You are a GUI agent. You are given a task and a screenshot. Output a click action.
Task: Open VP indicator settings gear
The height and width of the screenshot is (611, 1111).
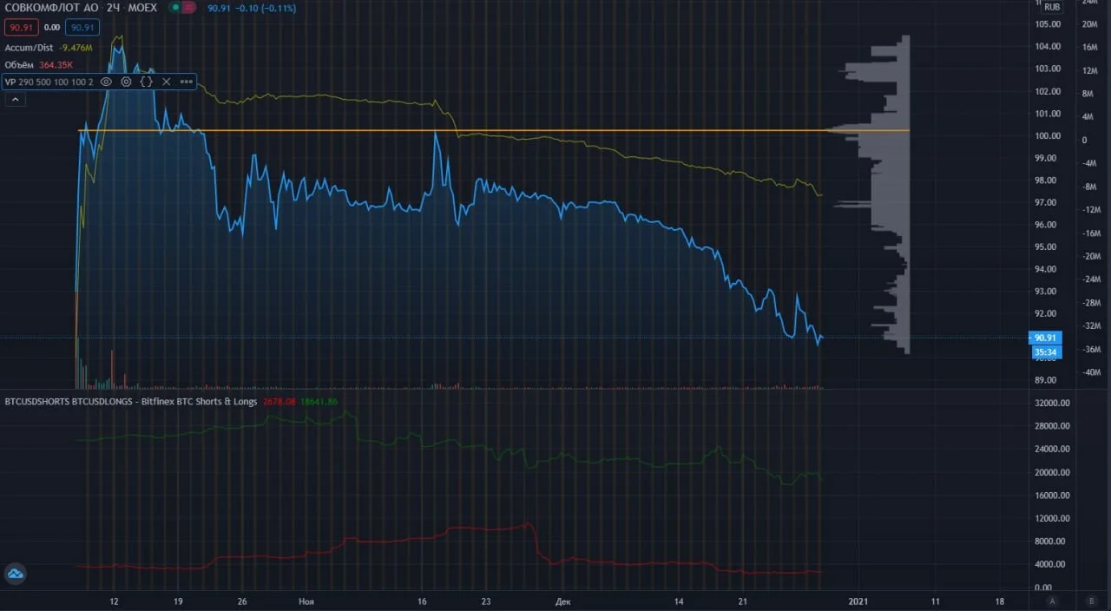(126, 82)
